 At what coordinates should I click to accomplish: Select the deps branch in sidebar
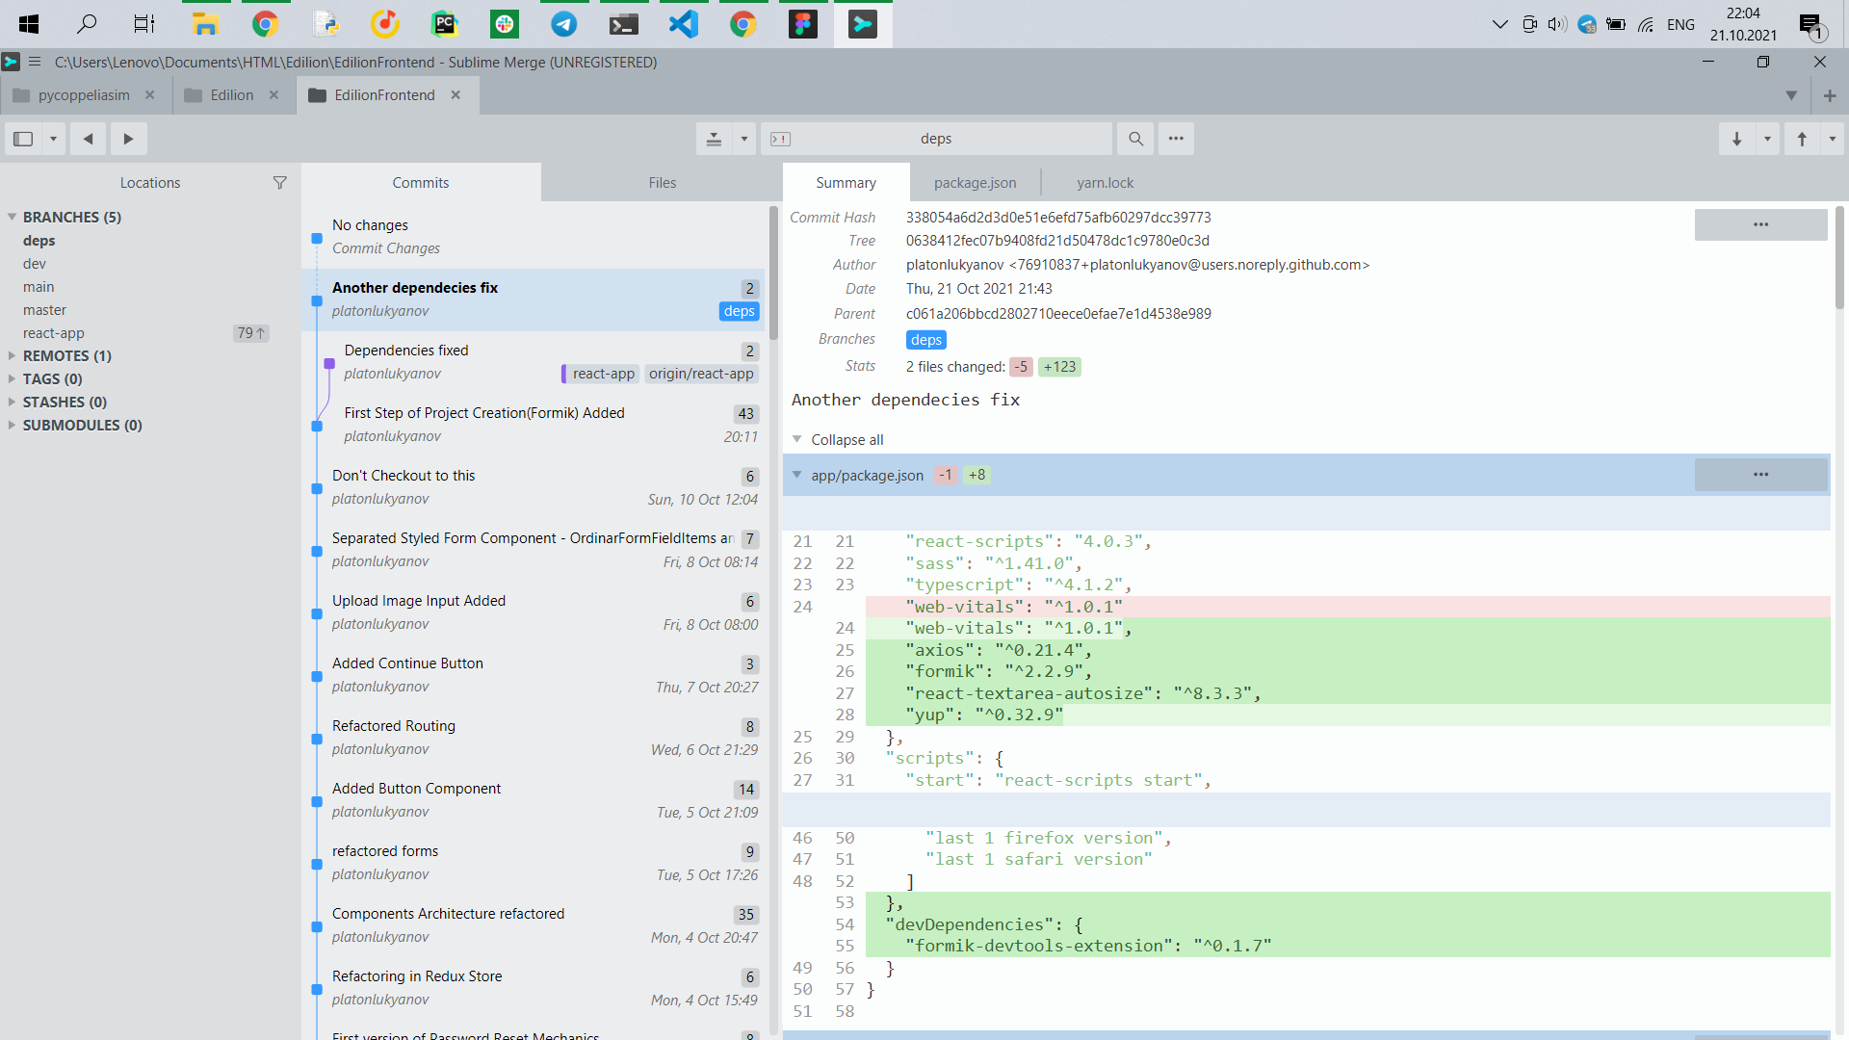[39, 241]
